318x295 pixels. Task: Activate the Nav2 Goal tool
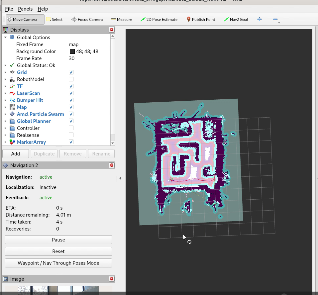[x=236, y=20]
